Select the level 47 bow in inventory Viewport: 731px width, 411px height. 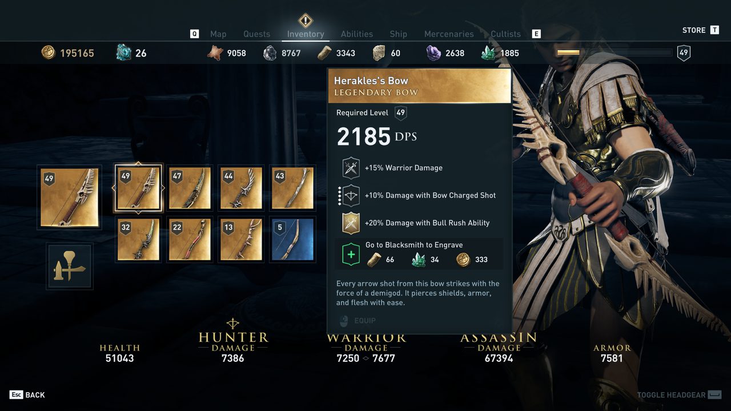[190, 188]
